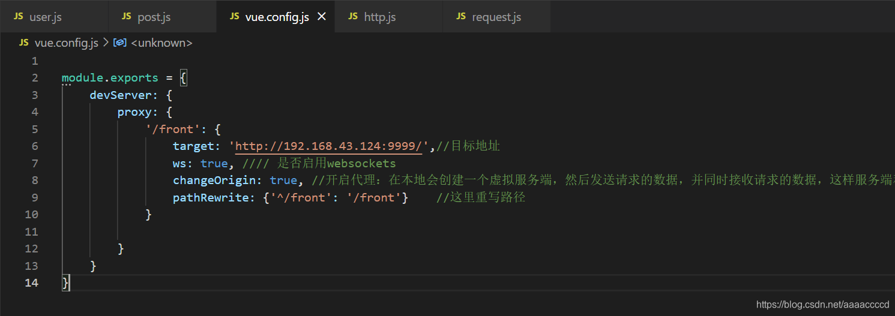Click the JS icon on http.js tab

353,16
